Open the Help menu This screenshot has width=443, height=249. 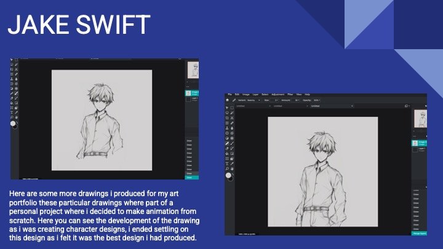click(x=308, y=95)
